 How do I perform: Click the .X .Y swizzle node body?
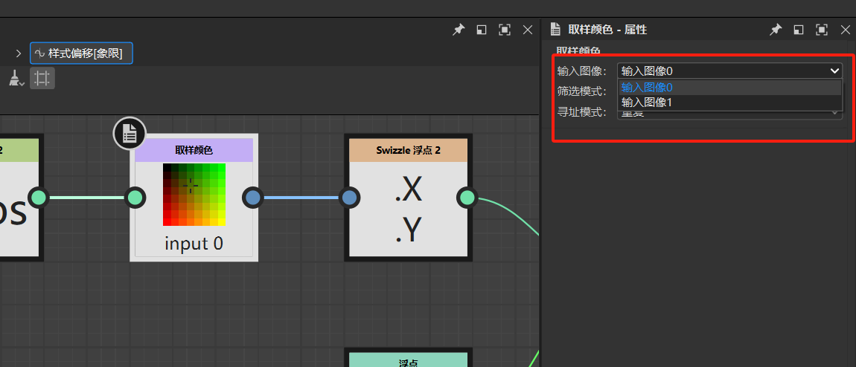coord(409,209)
